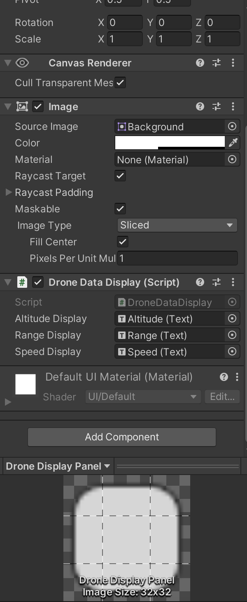
Task: Open Material field object picker
Action: point(232,159)
